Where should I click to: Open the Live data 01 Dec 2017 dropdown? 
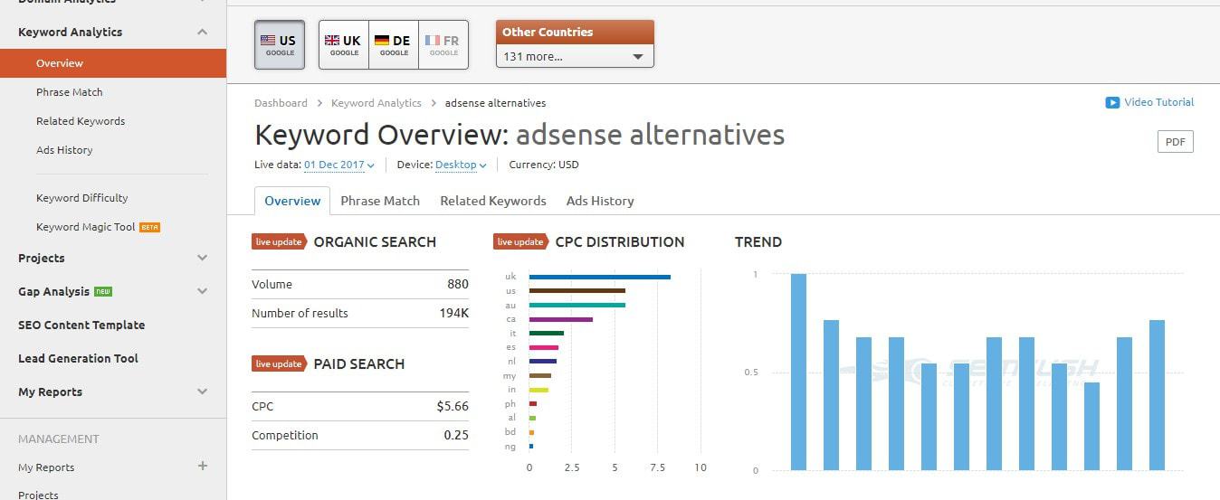click(x=339, y=165)
